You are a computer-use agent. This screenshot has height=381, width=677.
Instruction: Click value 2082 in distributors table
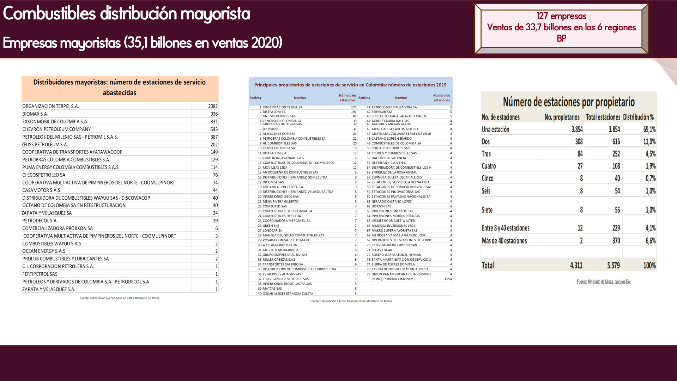click(x=213, y=106)
